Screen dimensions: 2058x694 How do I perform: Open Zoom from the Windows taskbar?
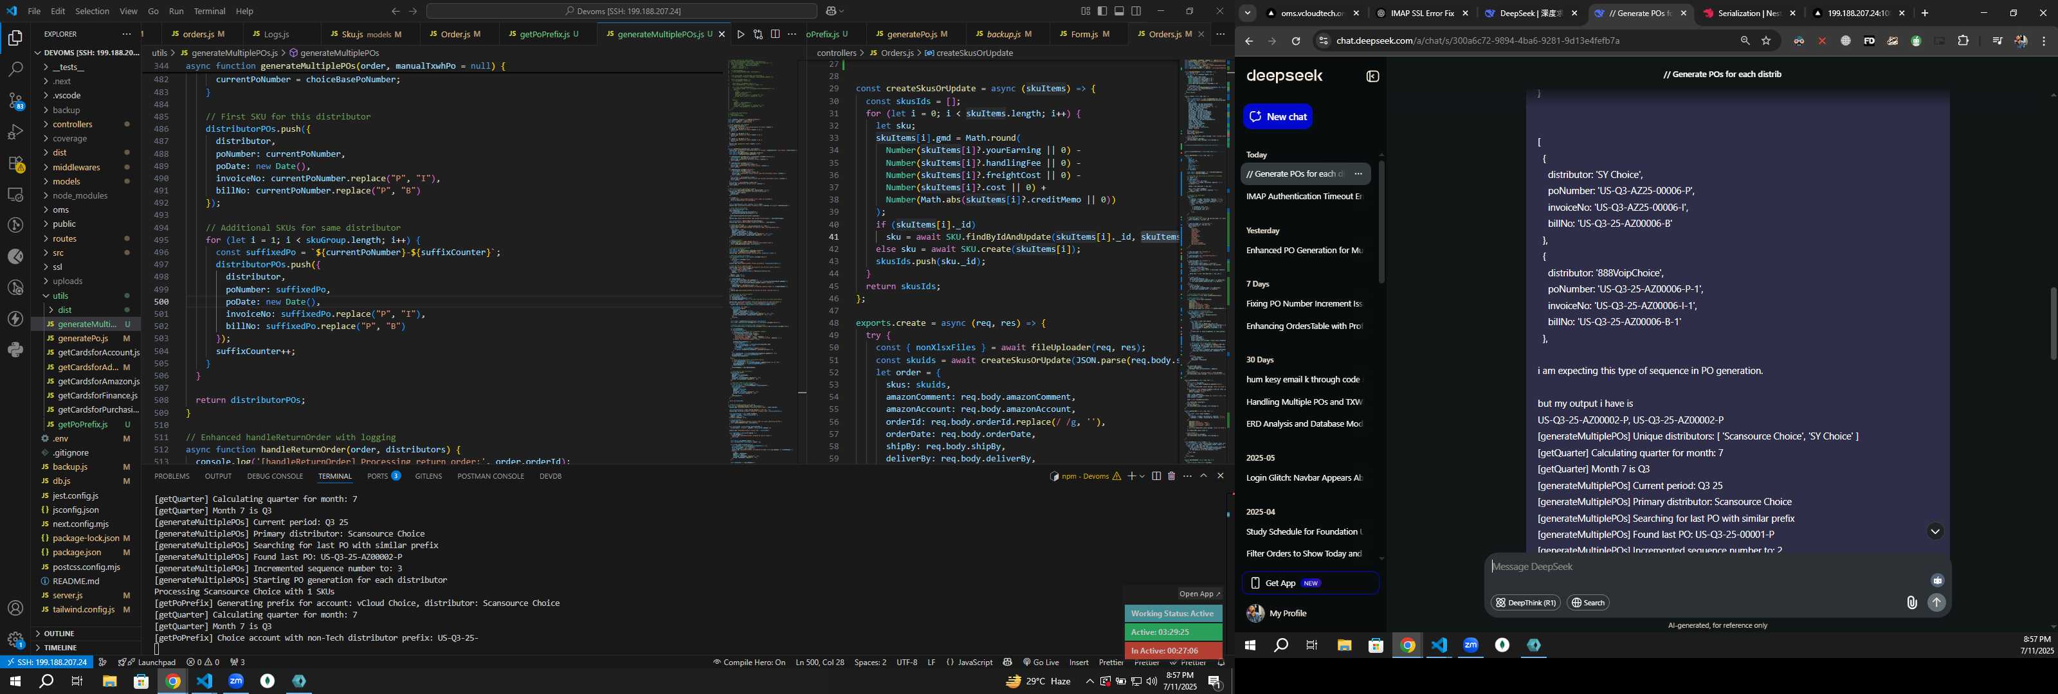237,681
